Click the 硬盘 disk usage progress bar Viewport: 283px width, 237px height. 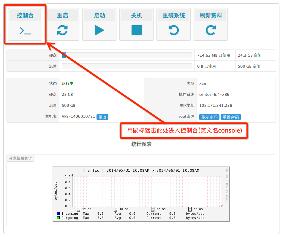click(x=127, y=55)
